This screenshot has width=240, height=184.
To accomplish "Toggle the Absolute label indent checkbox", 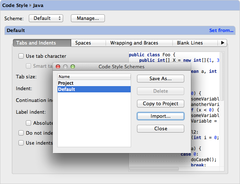I will (x=28, y=123).
